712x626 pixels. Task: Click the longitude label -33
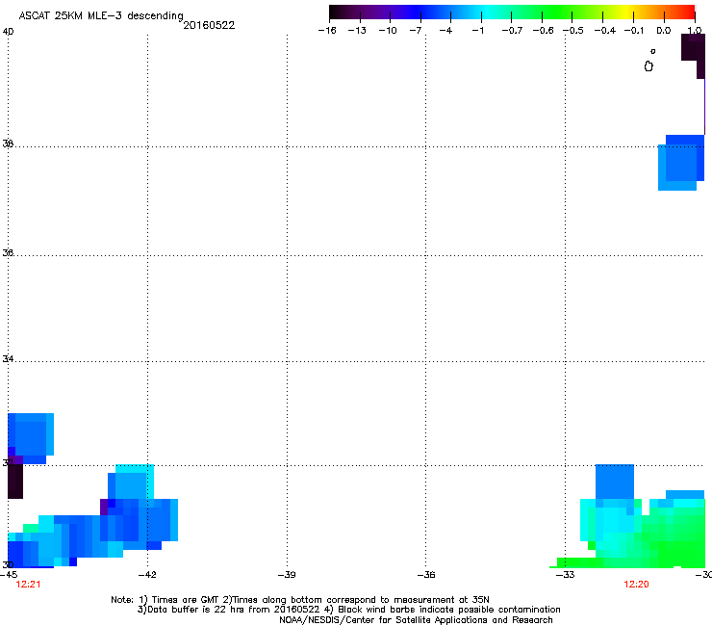(x=566, y=575)
